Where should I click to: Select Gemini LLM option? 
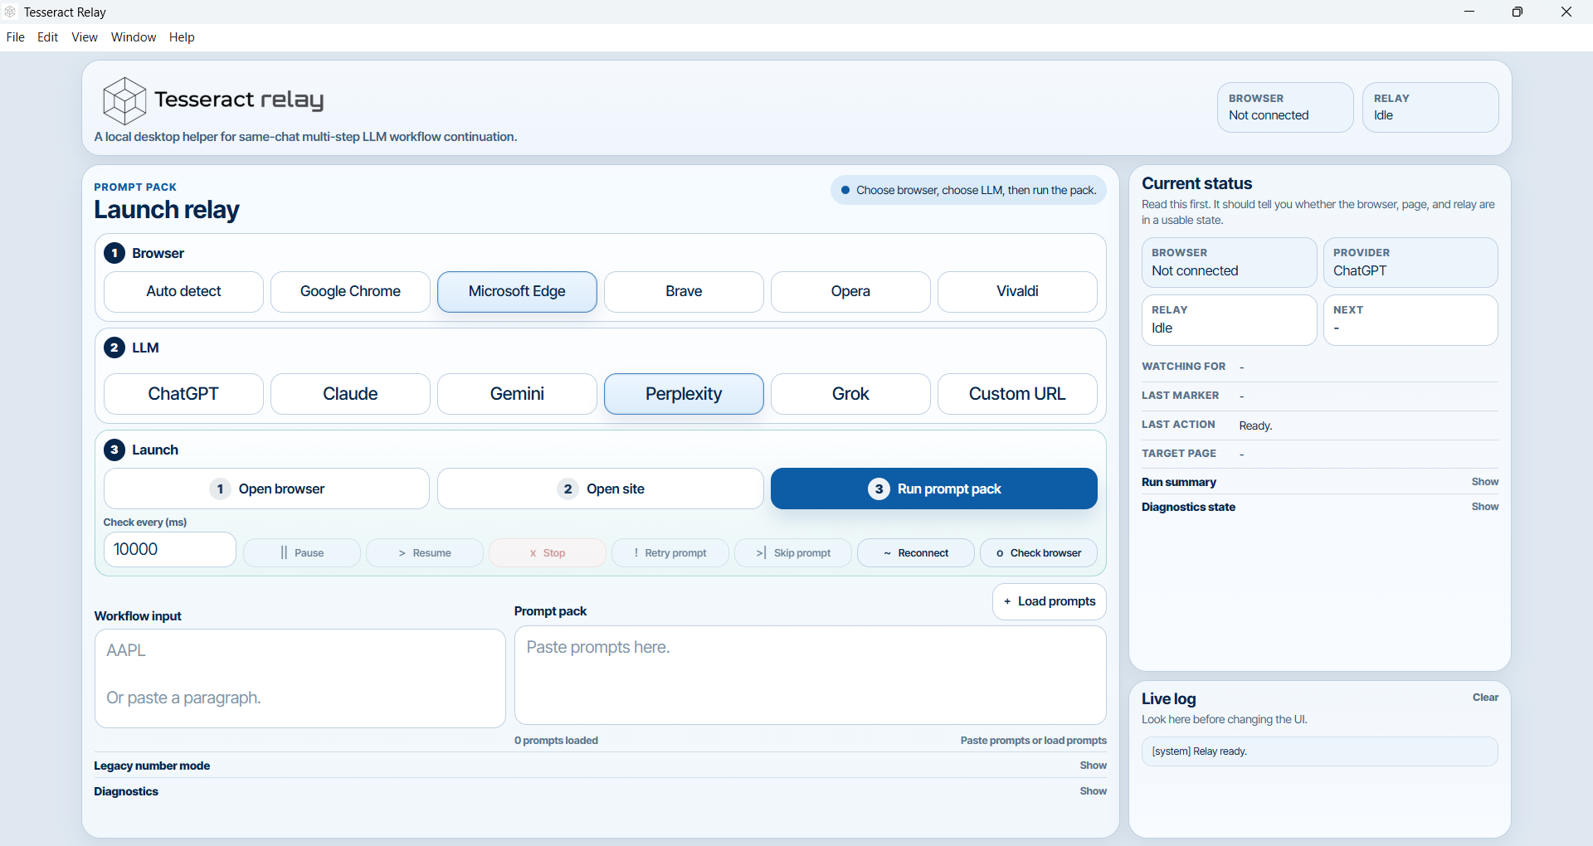[517, 394]
